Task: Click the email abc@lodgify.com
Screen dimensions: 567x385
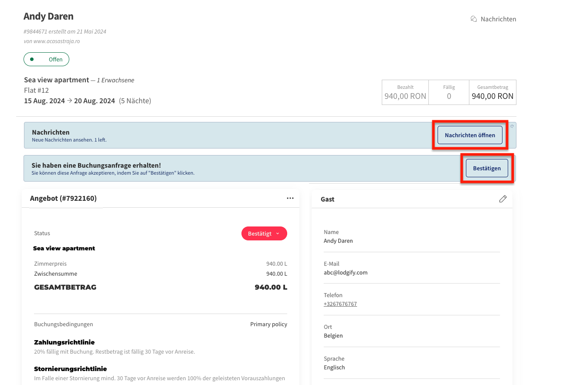Action: coord(346,273)
